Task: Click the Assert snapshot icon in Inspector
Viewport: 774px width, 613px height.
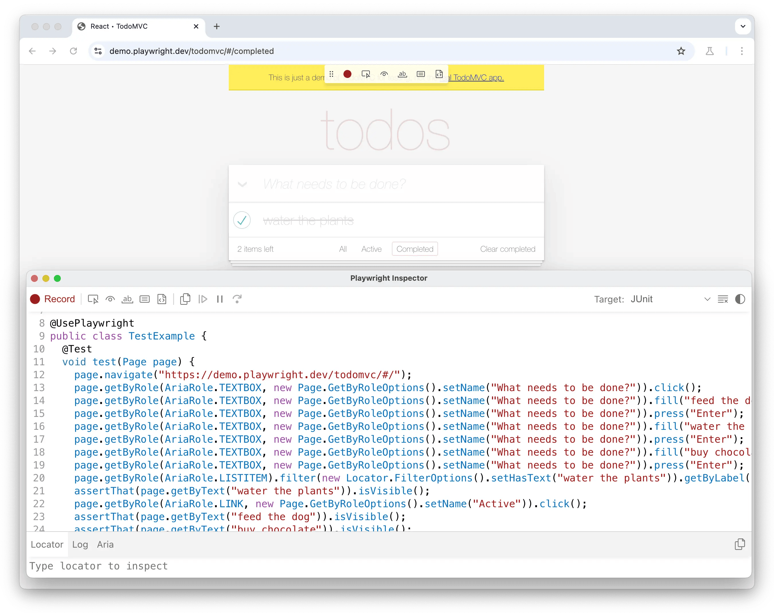Action: pyautogui.click(x=162, y=299)
